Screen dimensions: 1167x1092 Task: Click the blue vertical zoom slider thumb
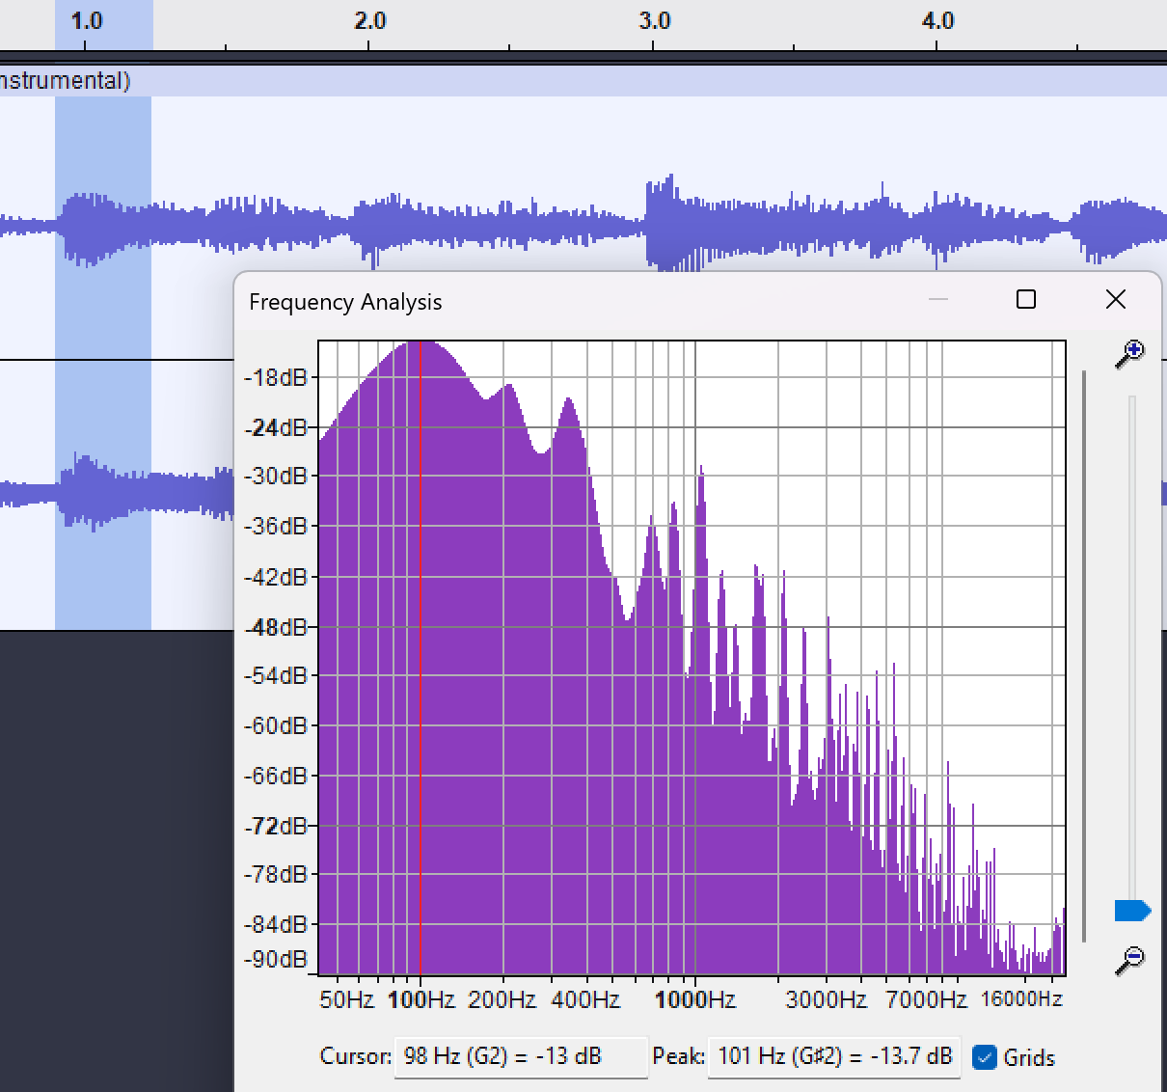[1131, 911]
